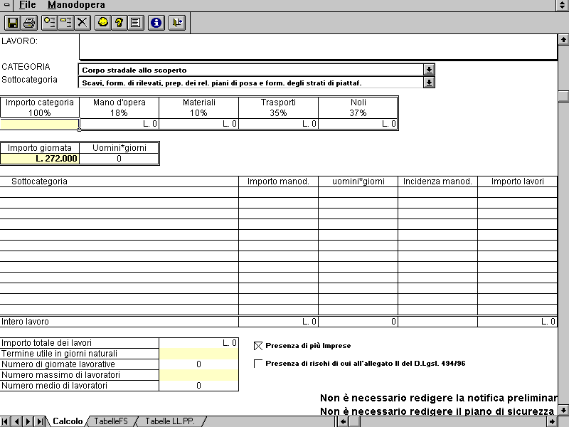Switch to the TabelleFS sheet tab
The height and width of the screenshot is (427, 569).
click(111, 421)
